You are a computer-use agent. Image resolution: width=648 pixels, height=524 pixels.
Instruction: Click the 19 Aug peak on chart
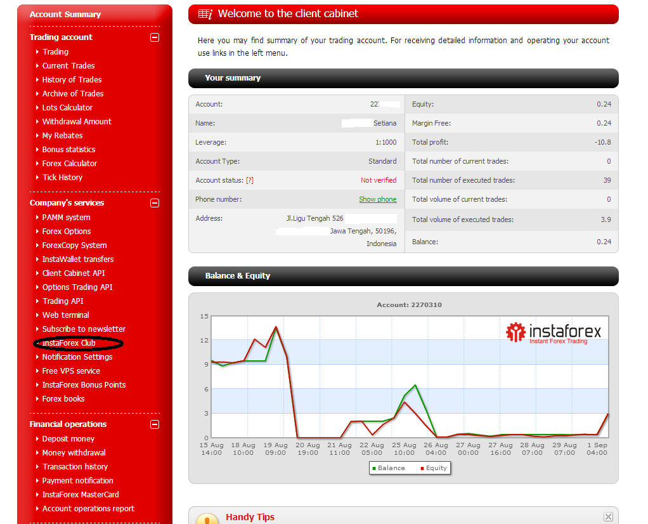pos(276,327)
